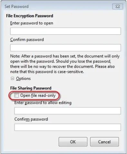127x154 pixels.
Task: Close the Set Password dialog with X
Action: [x=118, y=6]
